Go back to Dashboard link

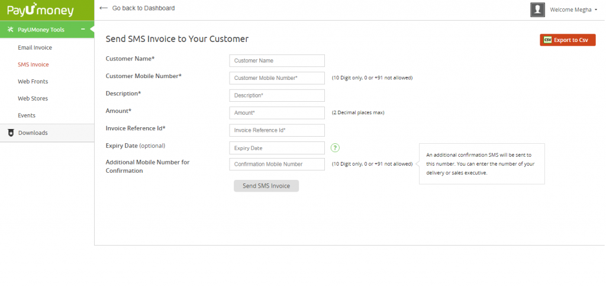(x=143, y=8)
